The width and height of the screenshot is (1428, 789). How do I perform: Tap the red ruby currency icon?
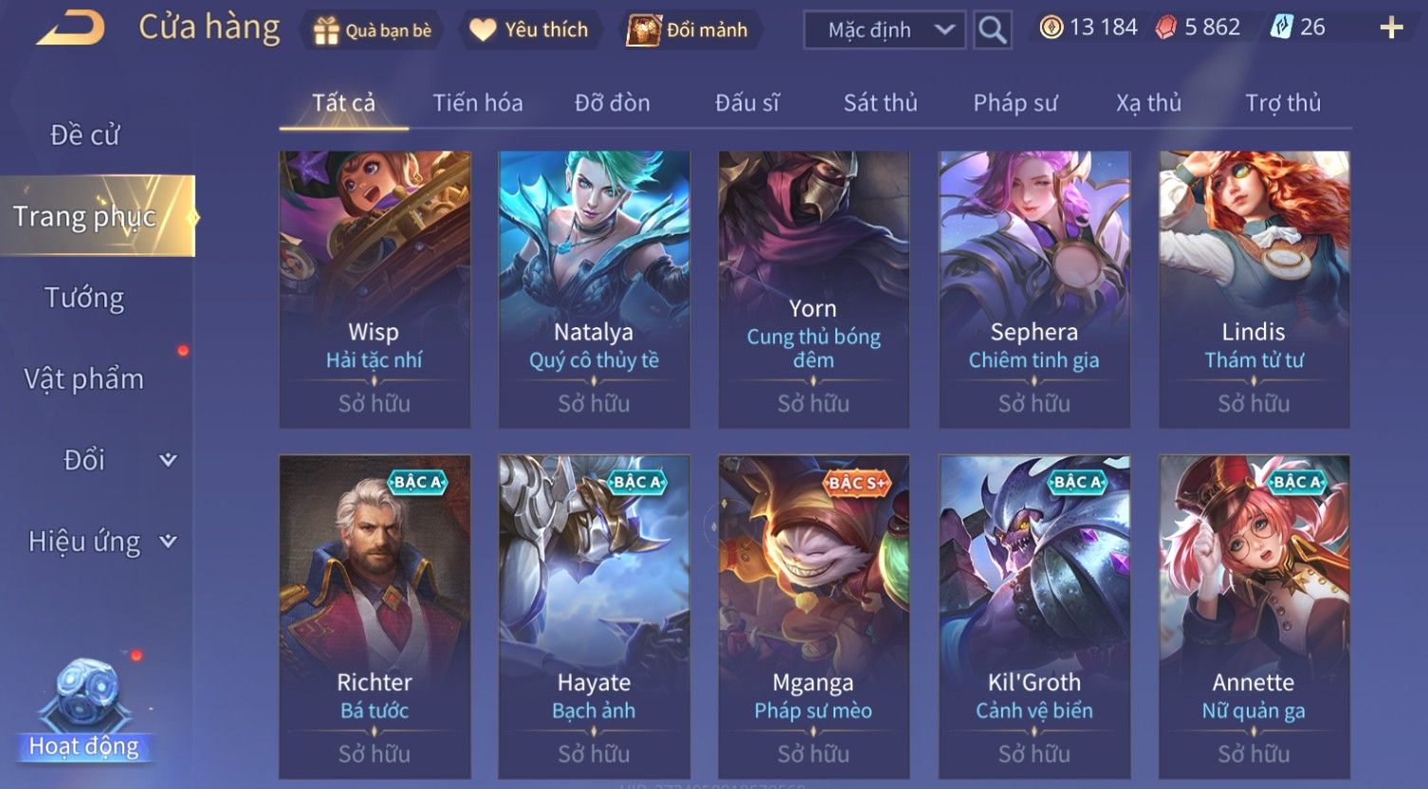tap(1165, 28)
